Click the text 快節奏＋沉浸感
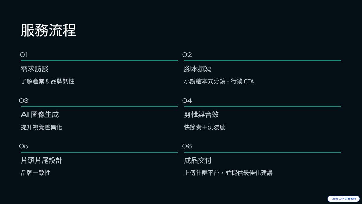Viewport: 362px width, 204px height. click(x=205, y=127)
